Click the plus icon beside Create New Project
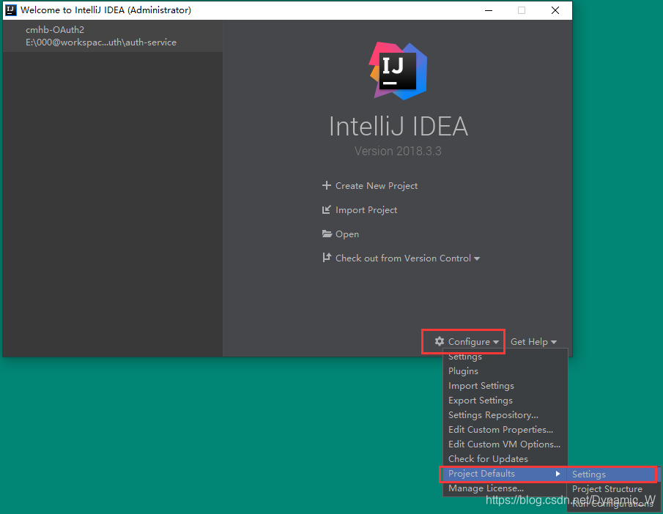663x514 pixels. tap(327, 185)
